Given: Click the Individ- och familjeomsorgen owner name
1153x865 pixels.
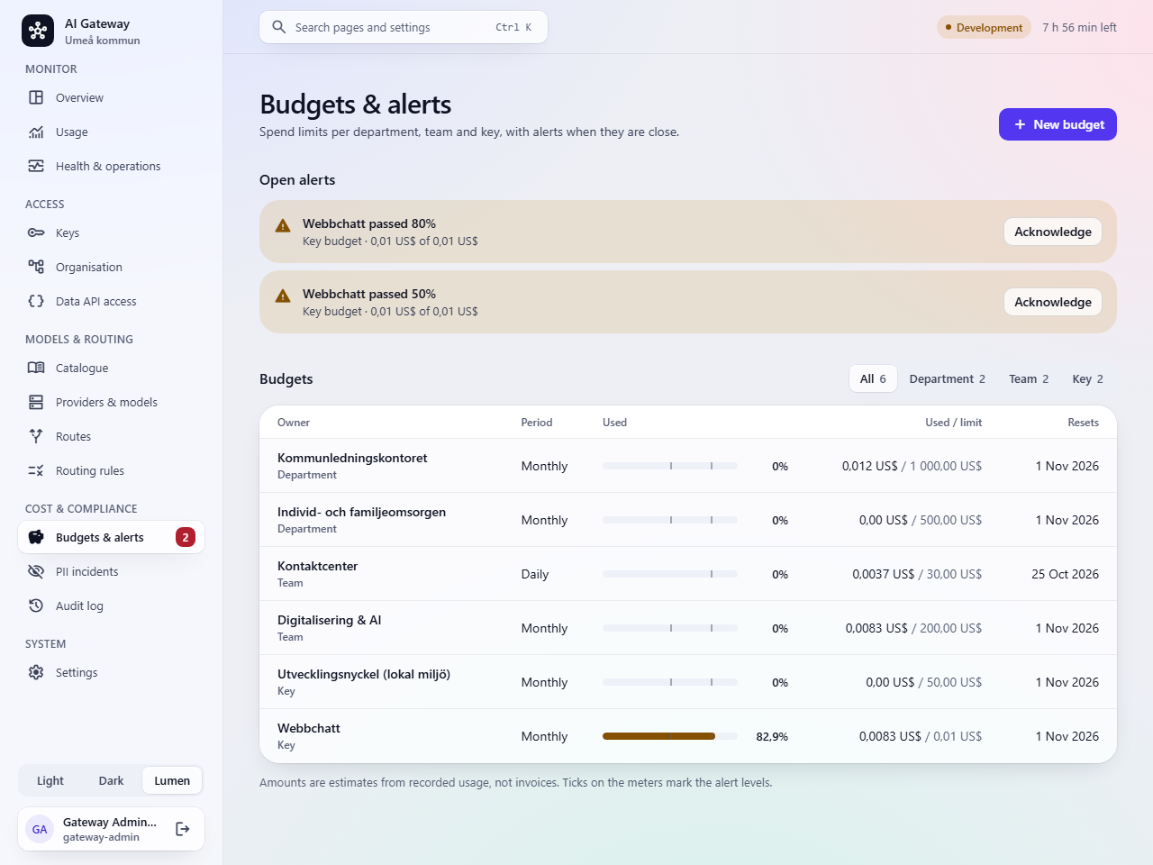Looking at the screenshot, I should [x=362, y=512].
